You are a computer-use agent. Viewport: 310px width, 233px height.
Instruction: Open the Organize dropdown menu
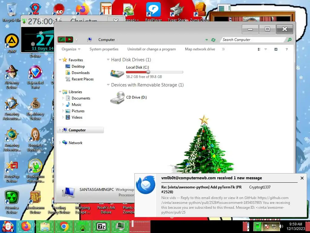(71, 49)
